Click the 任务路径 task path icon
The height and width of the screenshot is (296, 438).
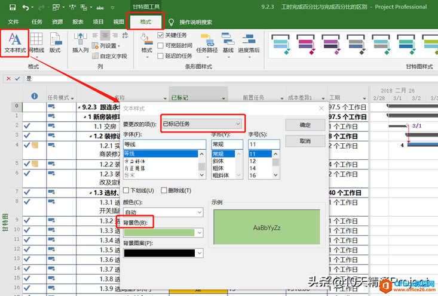207,42
